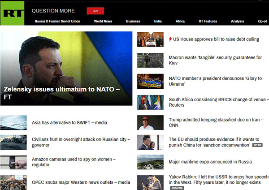The height and width of the screenshot is (190, 269).
Task: Go to the Analysis section
Action: pos(238,21)
